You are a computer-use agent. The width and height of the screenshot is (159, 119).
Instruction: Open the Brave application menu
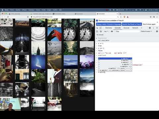pyautogui.click(x=7, y=10)
